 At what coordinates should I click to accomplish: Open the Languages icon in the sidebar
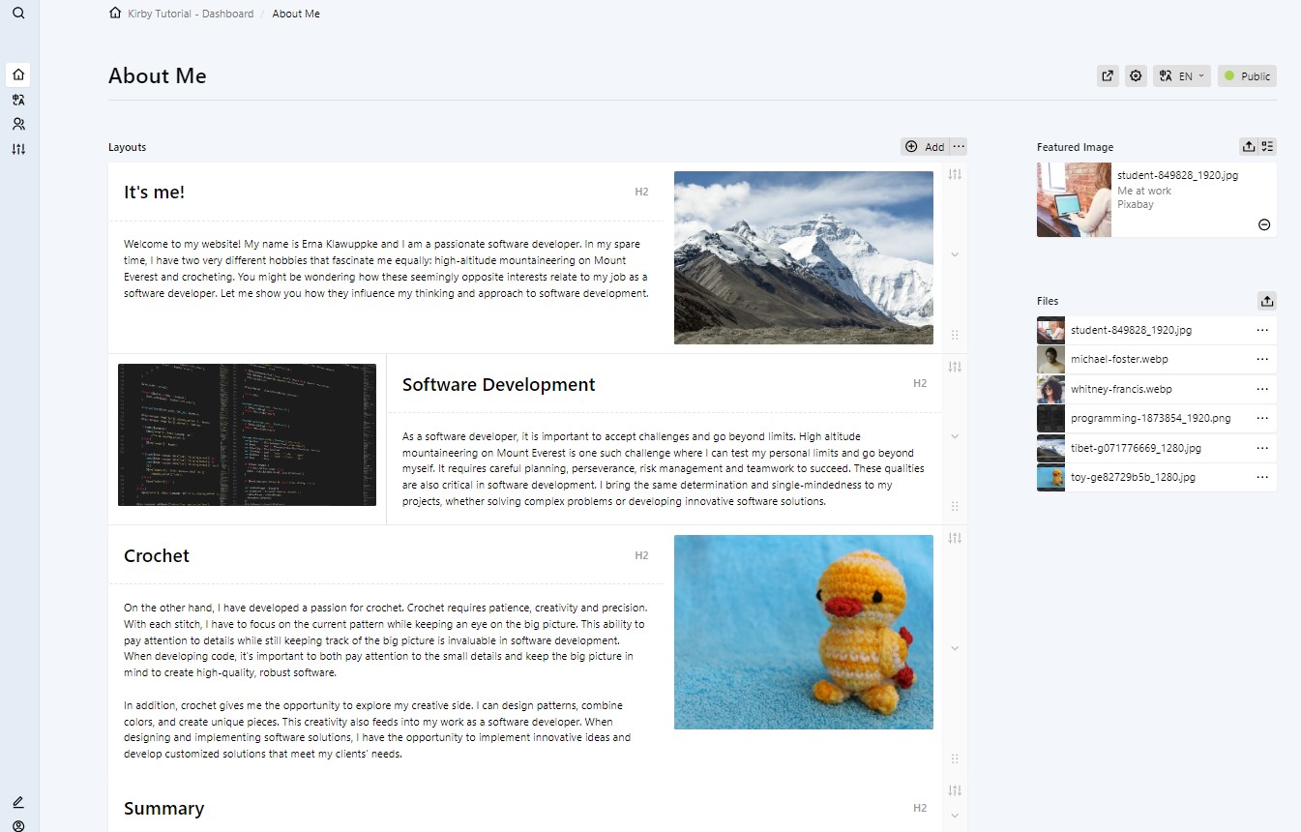(x=18, y=100)
